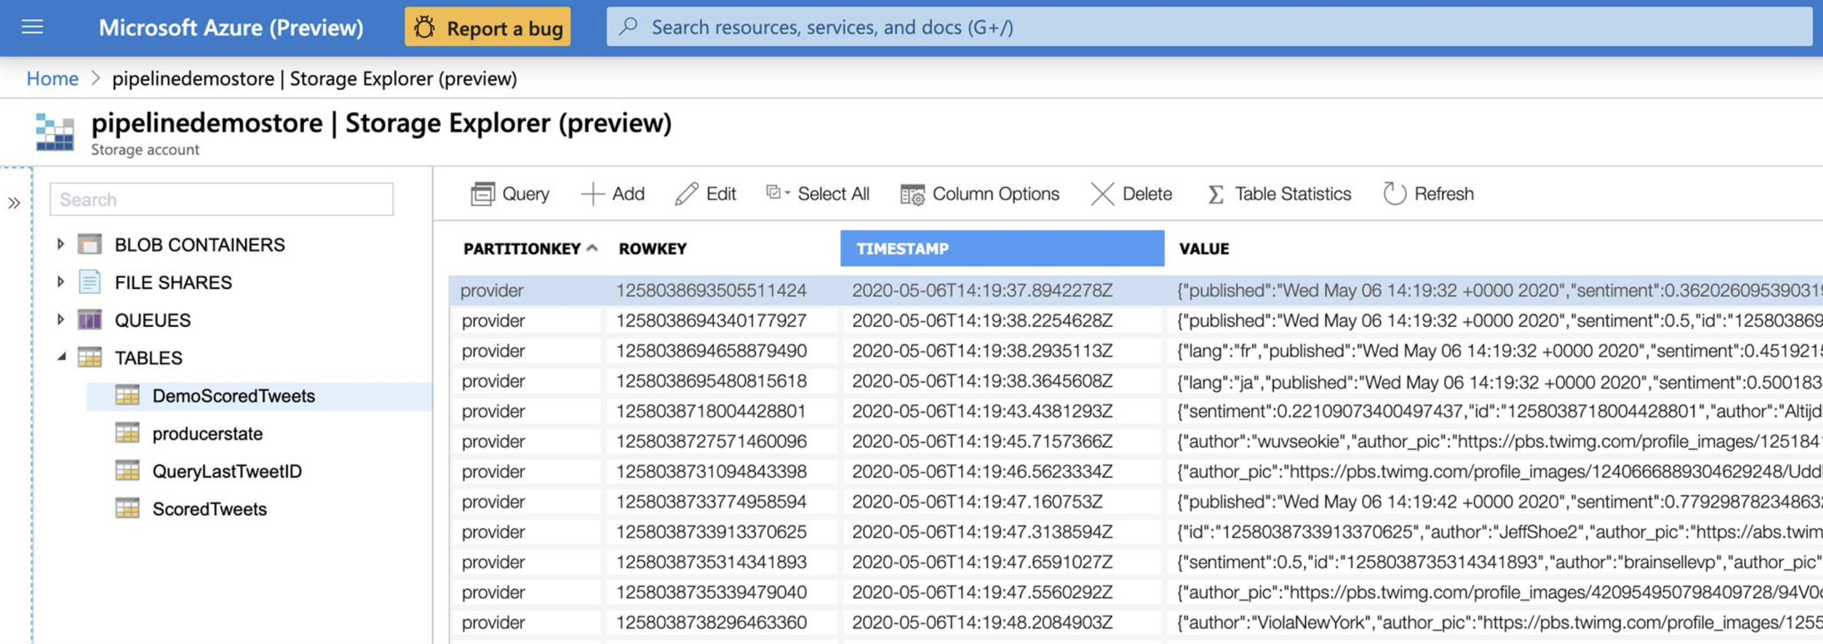
Task: Refresh the table contents
Action: (x=1428, y=194)
